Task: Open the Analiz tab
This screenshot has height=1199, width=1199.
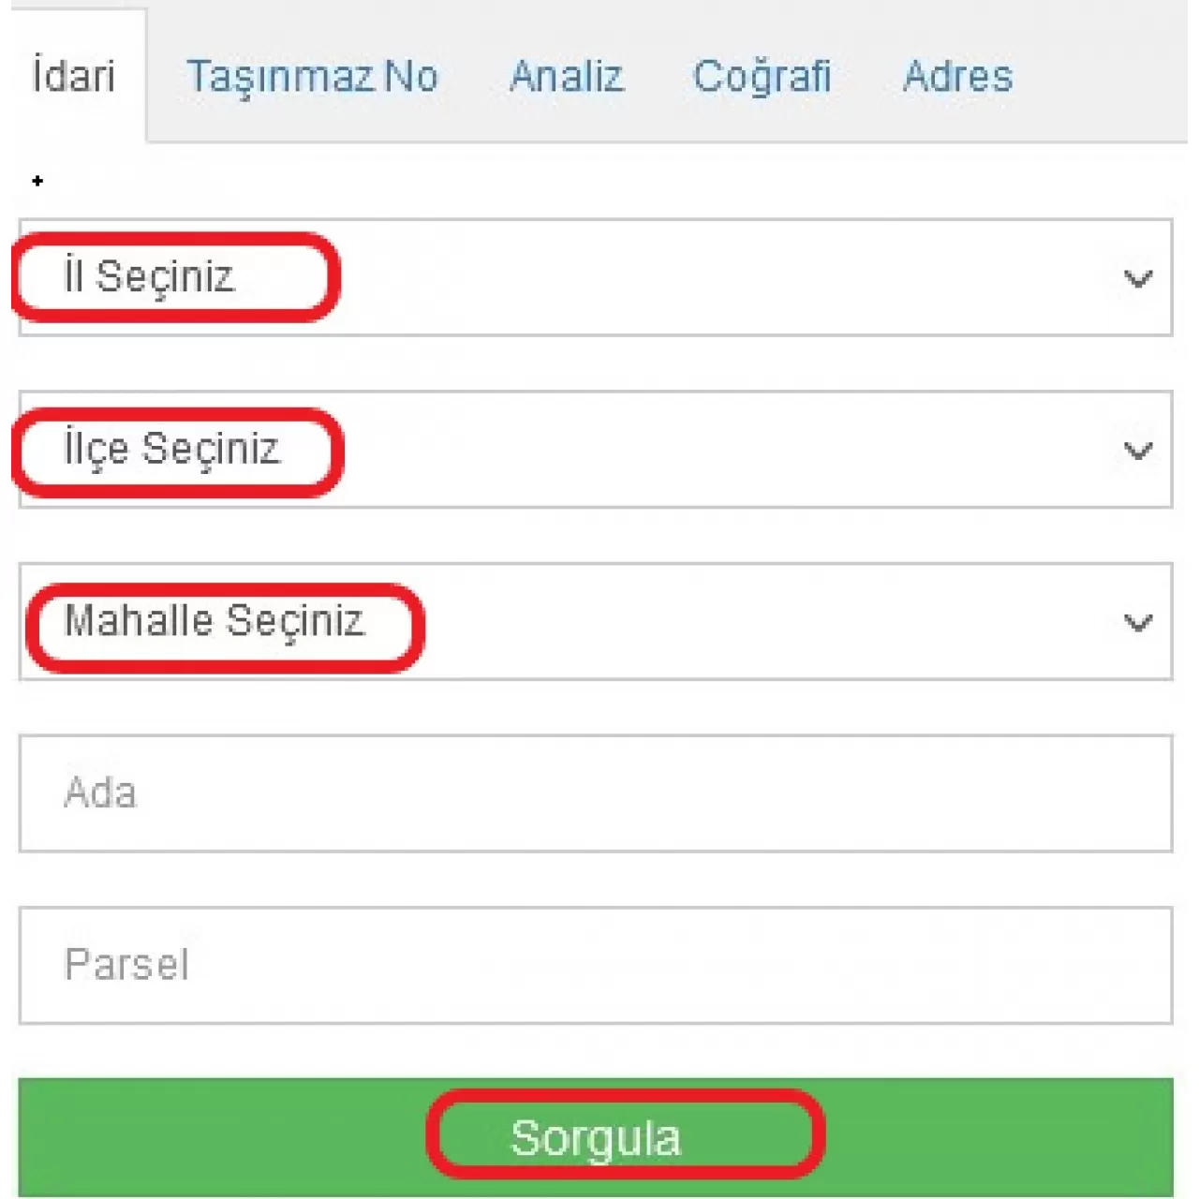Action: pyautogui.click(x=567, y=77)
